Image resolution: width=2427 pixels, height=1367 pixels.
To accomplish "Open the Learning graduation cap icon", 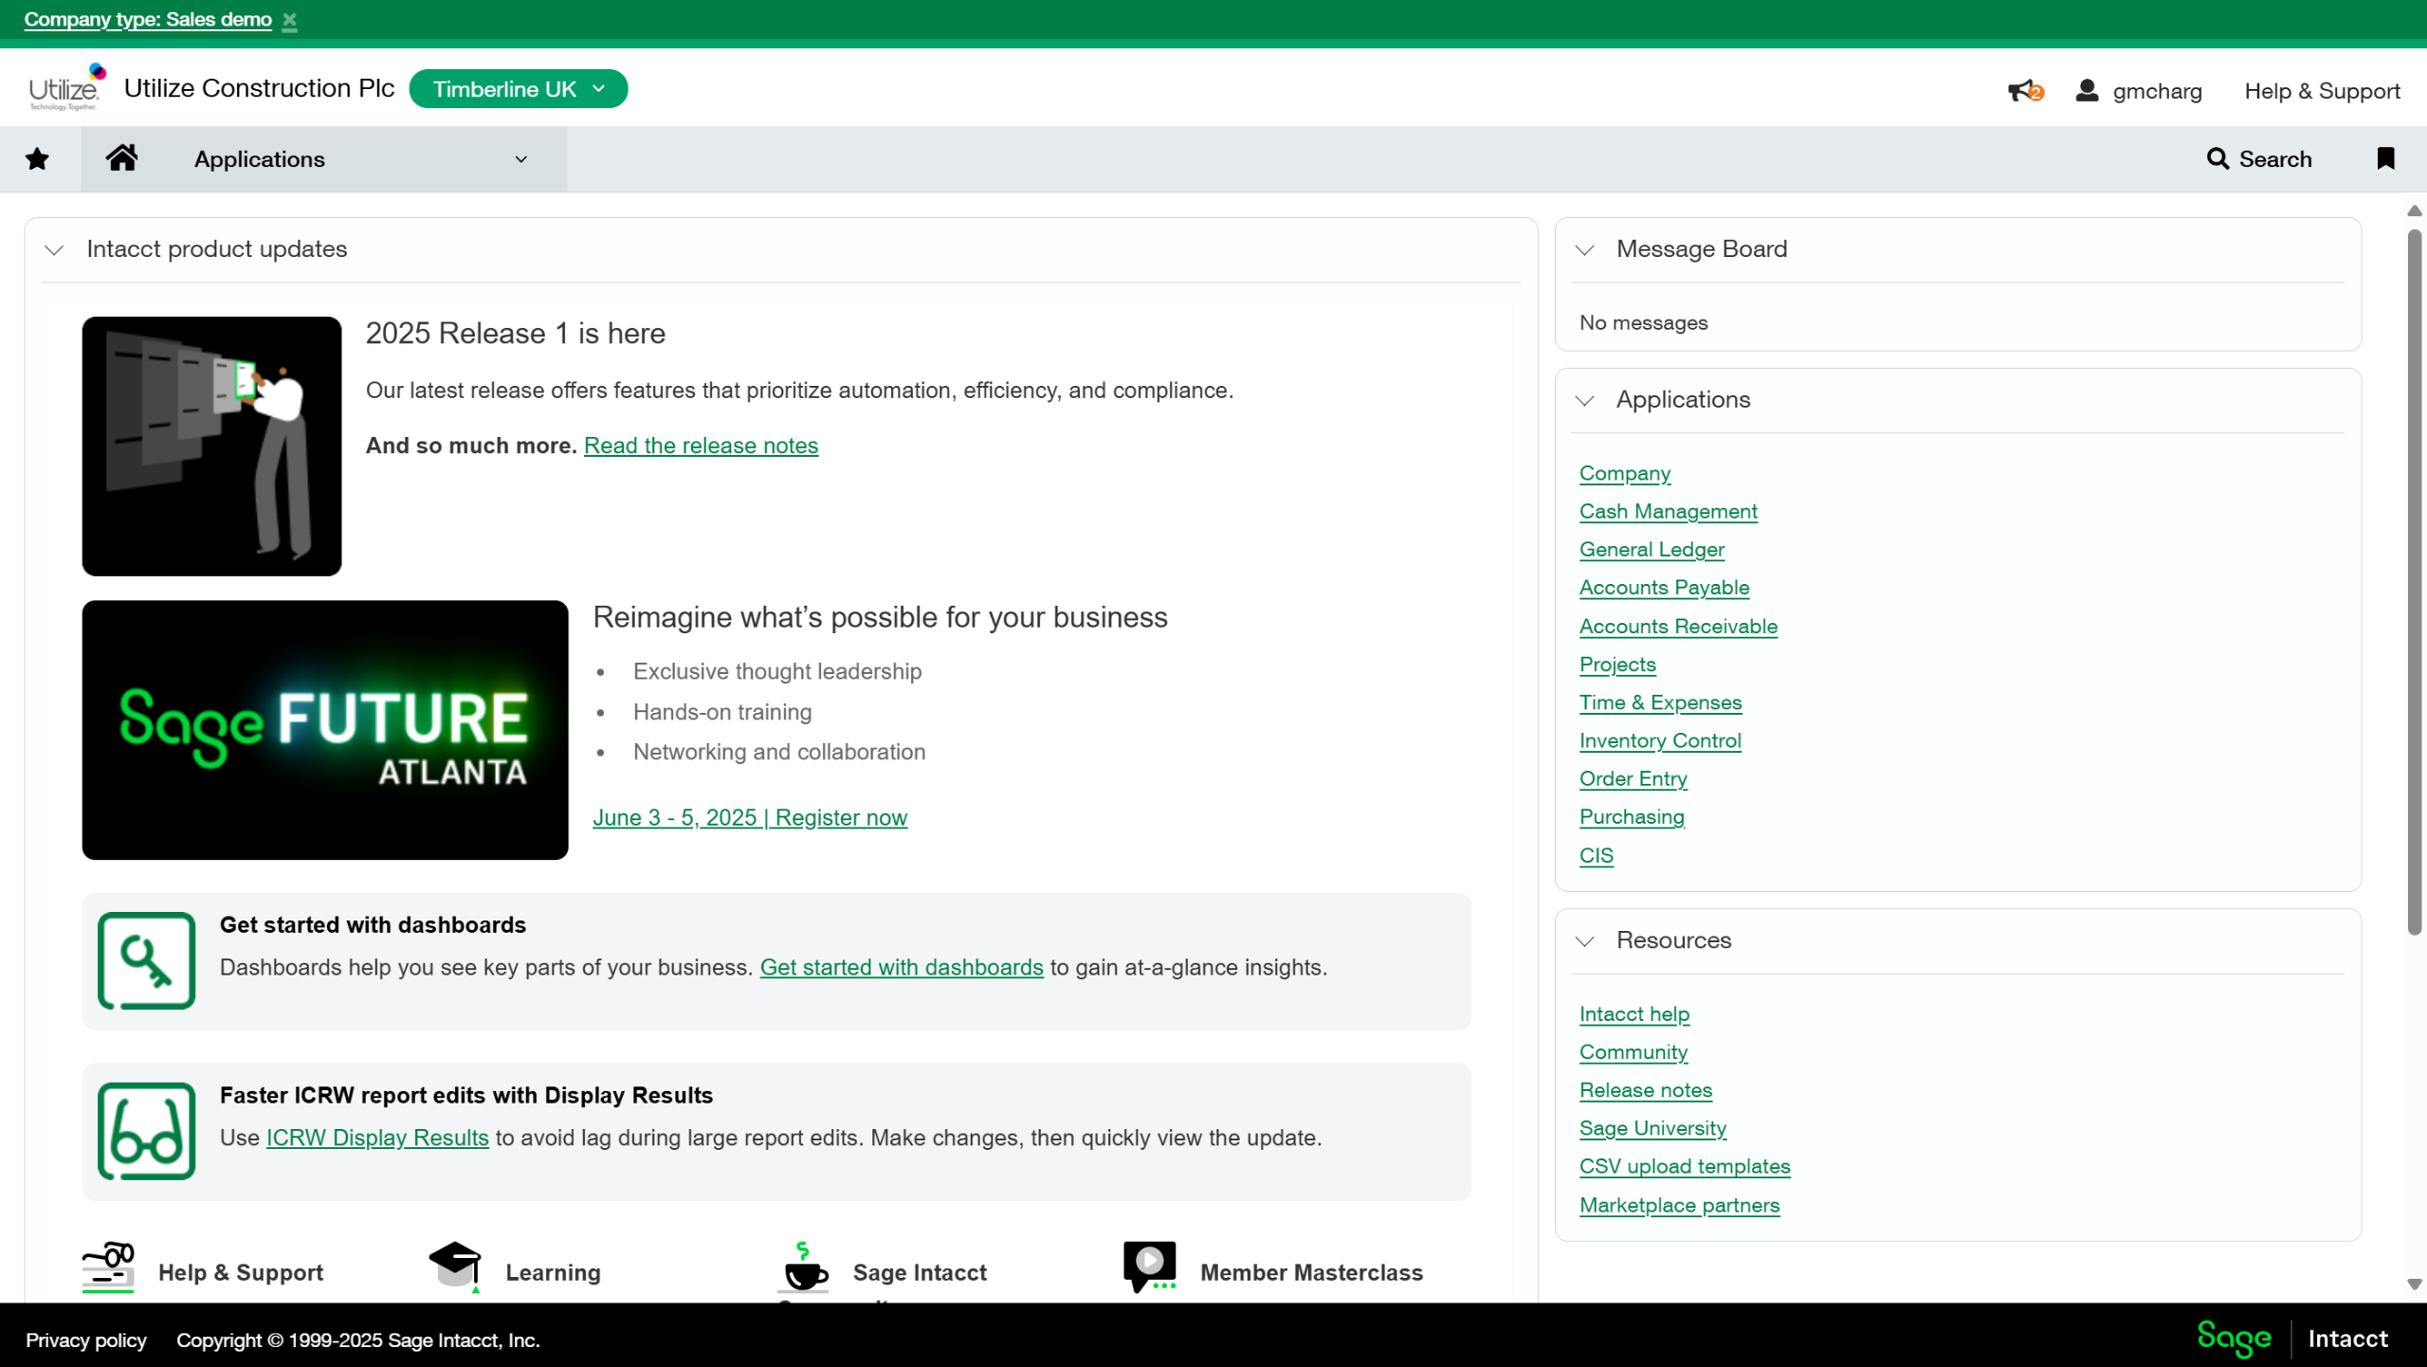I will point(456,1267).
